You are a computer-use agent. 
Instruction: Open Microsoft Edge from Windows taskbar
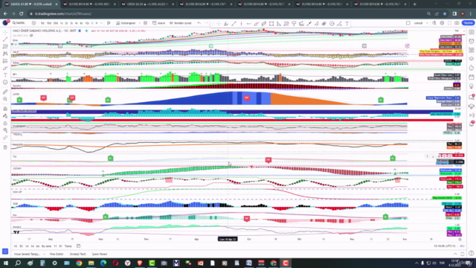[103, 263]
